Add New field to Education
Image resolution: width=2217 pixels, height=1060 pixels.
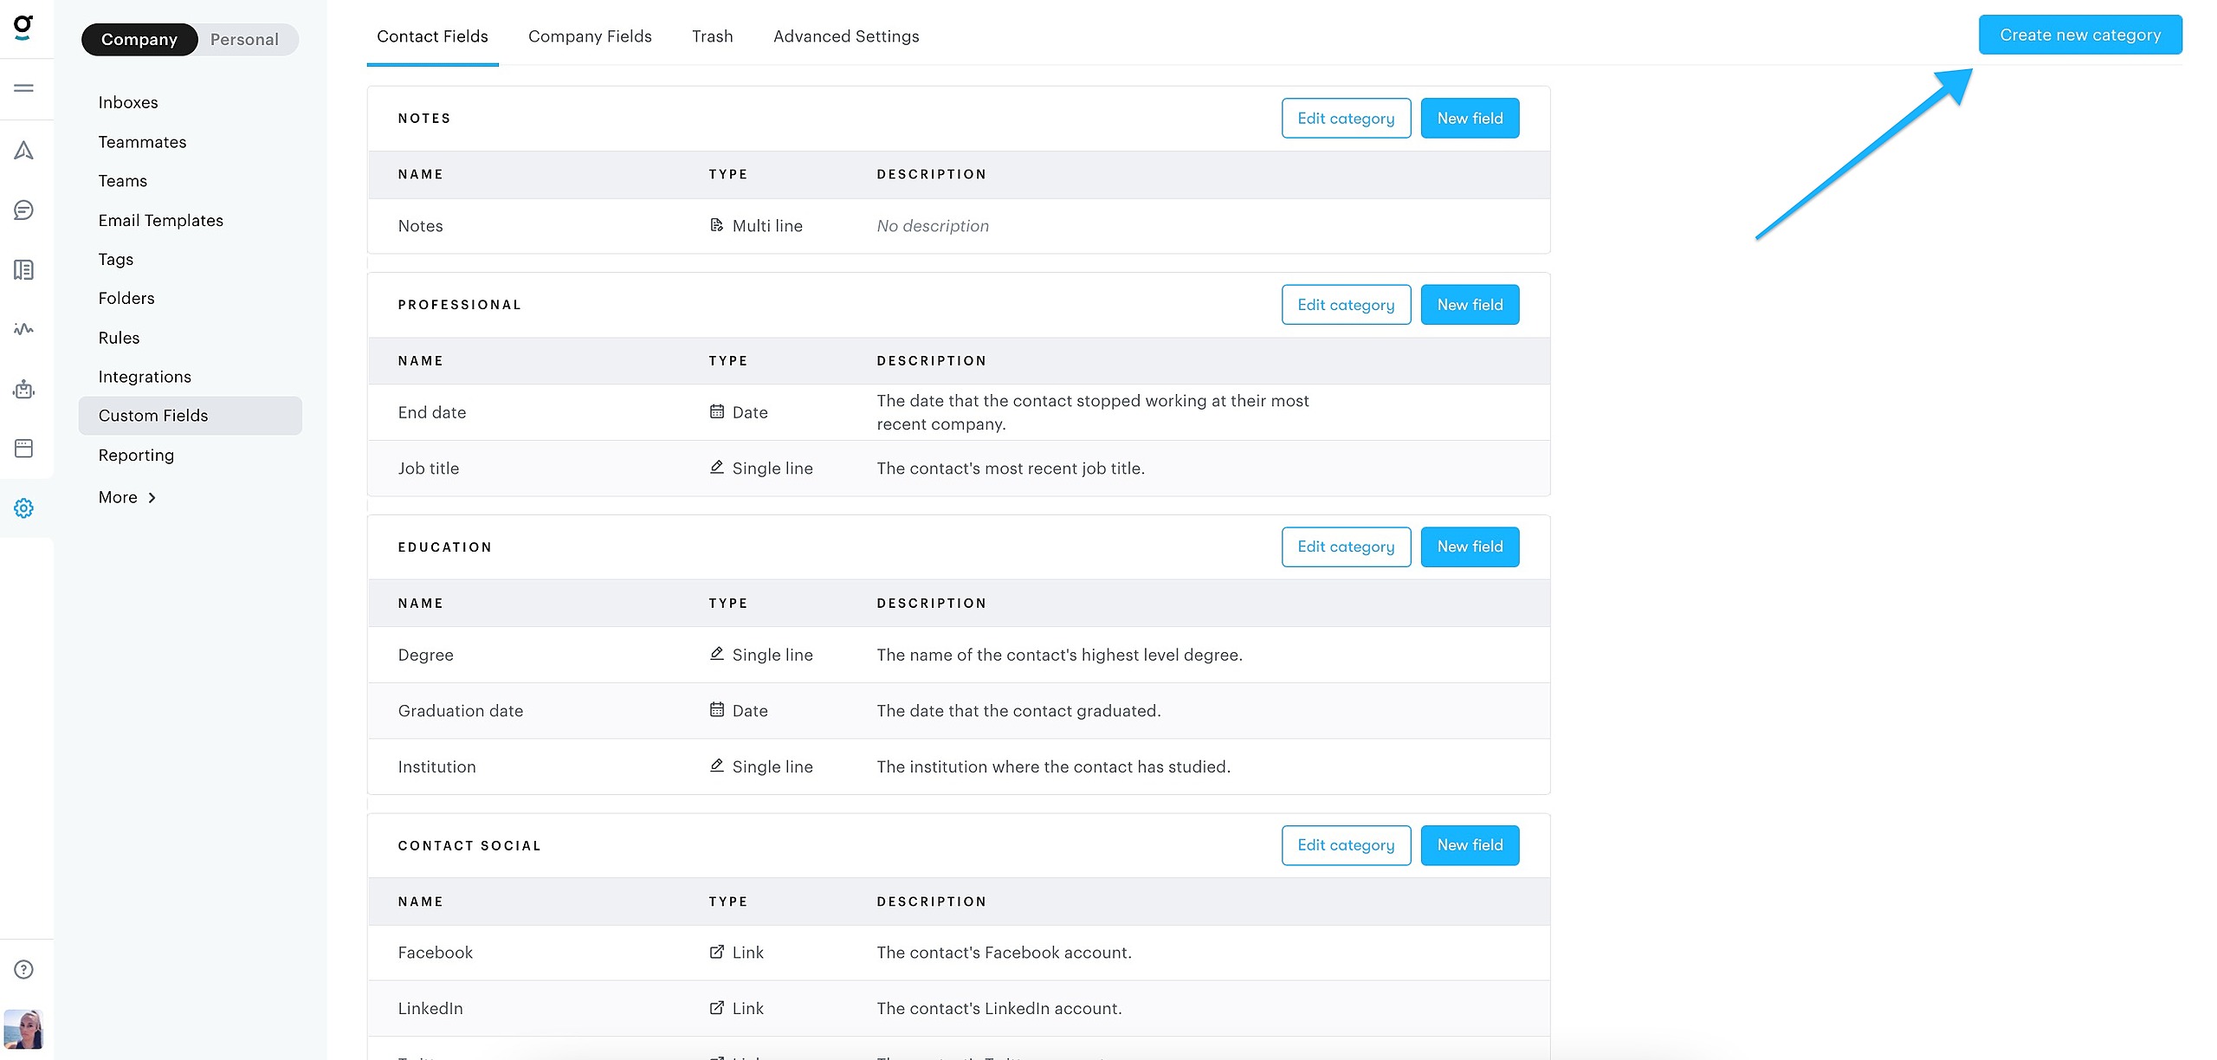click(x=1470, y=546)
